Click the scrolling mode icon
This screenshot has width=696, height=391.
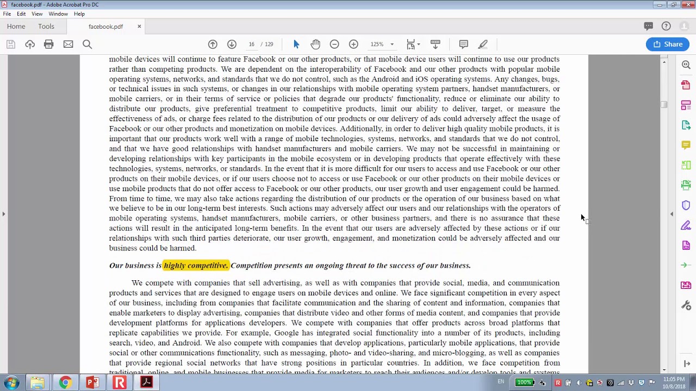tap(435, 44)
